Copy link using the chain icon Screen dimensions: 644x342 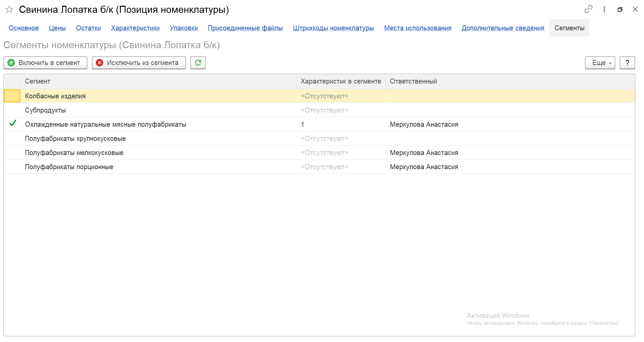pos(588,9)
